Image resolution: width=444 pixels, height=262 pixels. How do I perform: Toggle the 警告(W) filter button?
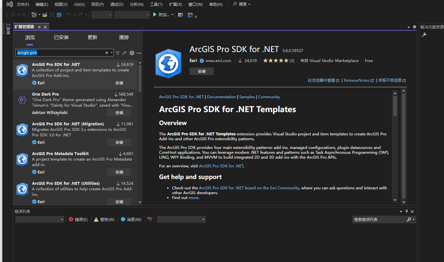pos(104,219)
